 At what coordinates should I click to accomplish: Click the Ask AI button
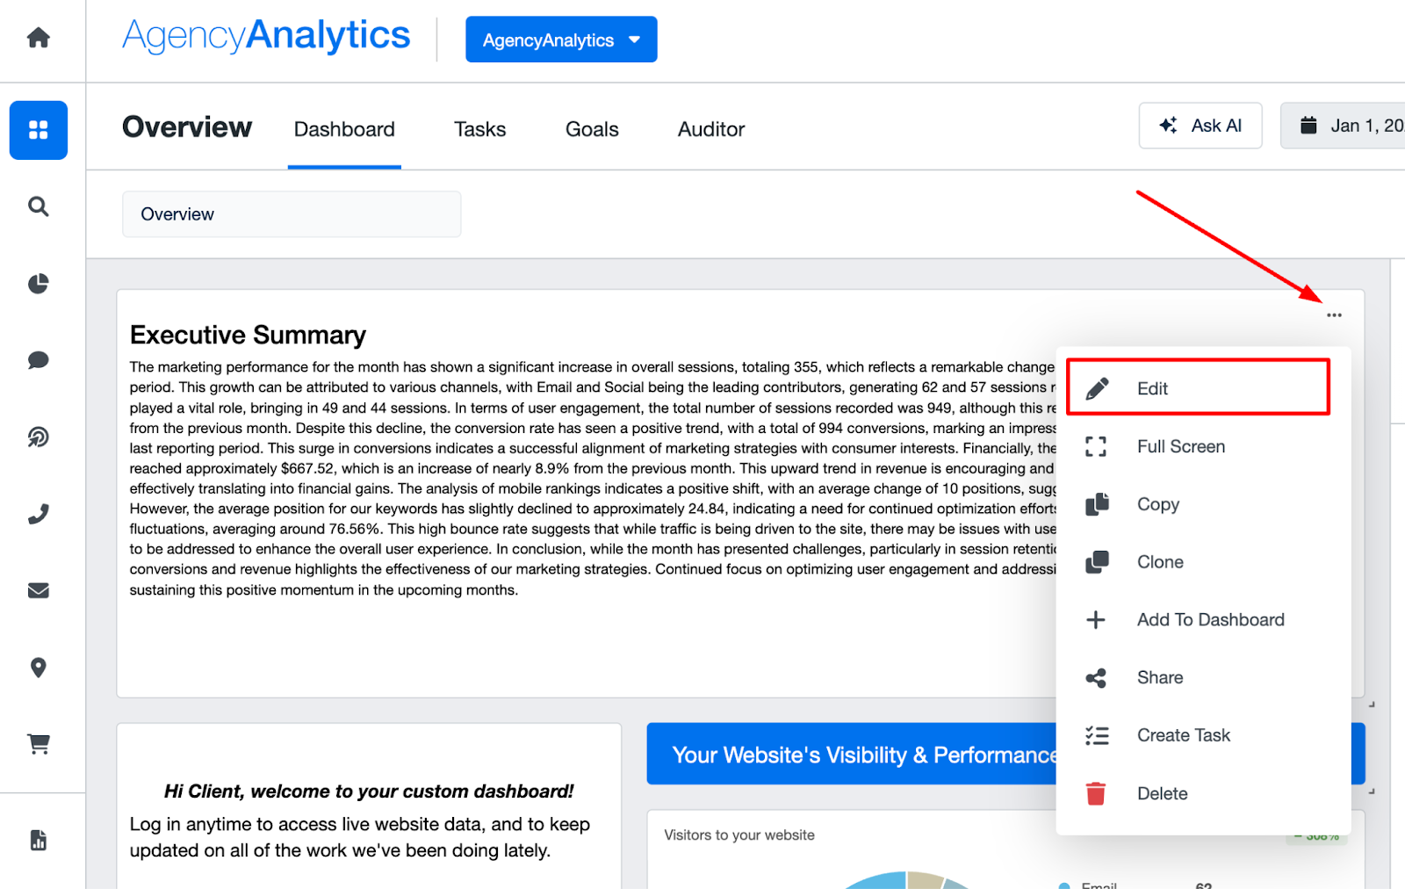(1200, 126)
